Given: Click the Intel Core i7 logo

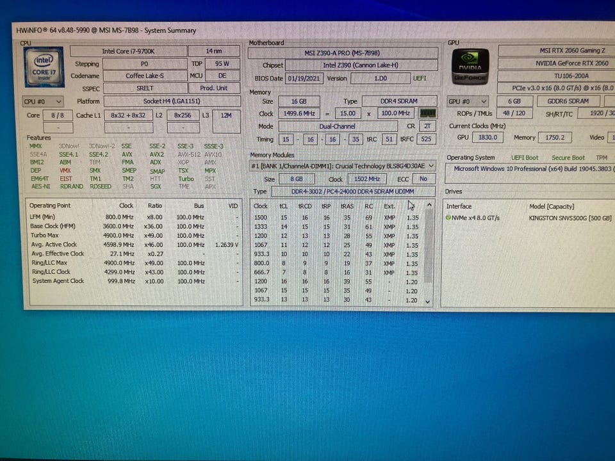Looking at the screenshot, I should (x=44, y=67).
